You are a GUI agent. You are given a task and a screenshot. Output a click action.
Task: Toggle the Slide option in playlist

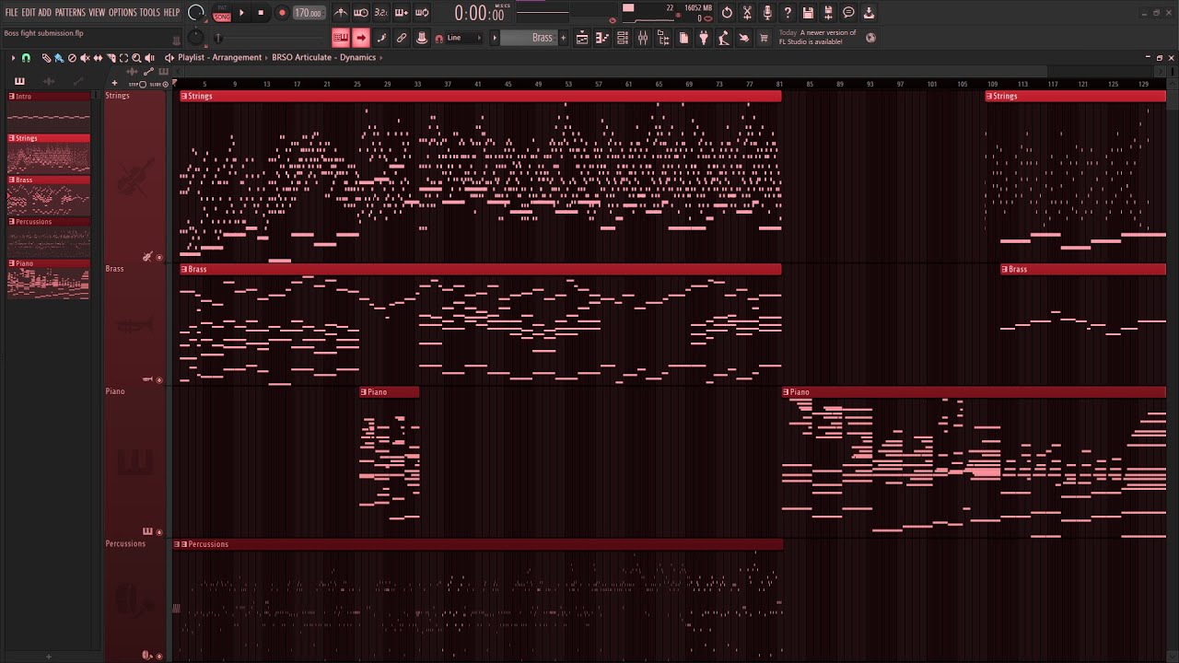tap(158, 84)
